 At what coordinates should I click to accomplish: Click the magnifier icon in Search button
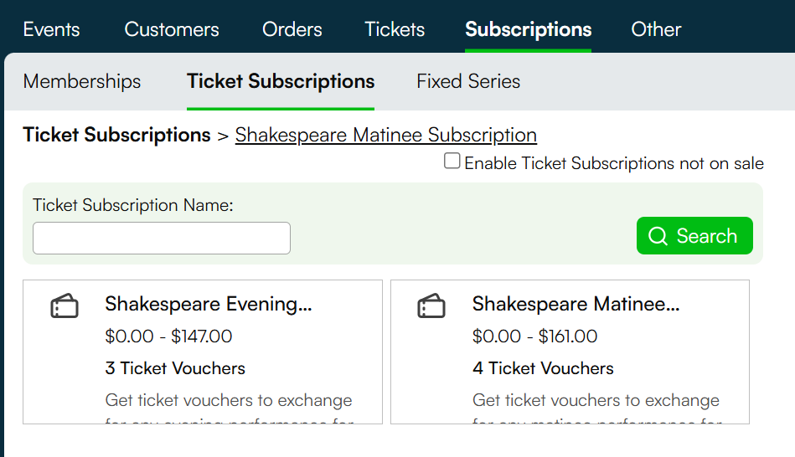[658, 235]
